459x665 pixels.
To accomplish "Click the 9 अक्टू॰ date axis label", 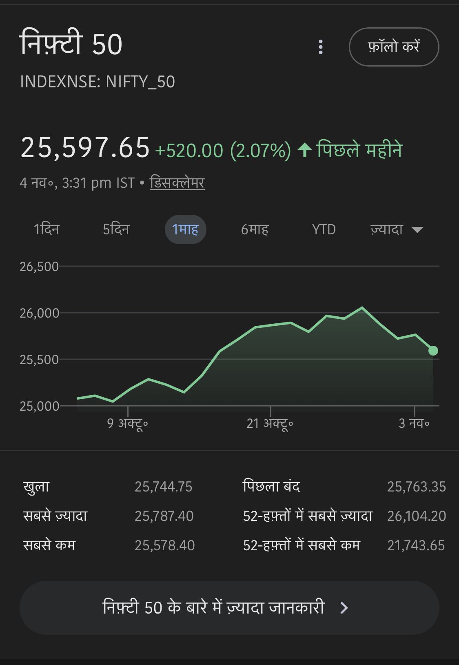I will (127, 423).
